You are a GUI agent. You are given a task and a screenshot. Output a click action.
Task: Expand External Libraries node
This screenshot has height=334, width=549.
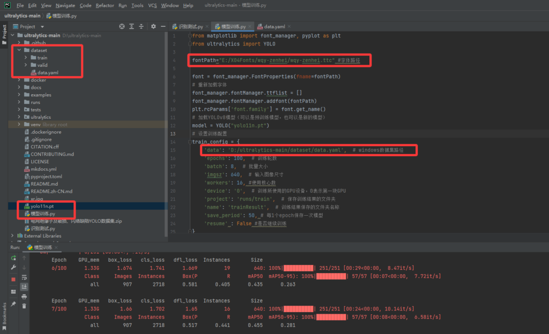click(13, 236)
